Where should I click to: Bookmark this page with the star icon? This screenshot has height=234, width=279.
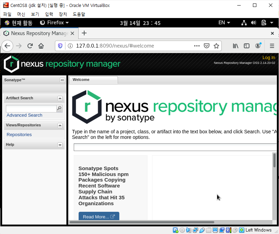(x=216, y=46)
